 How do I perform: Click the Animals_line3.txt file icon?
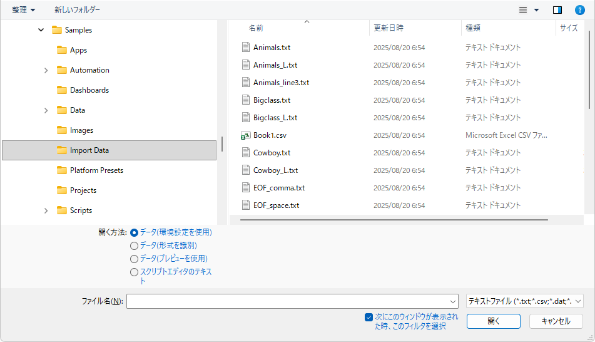click(x=246, y=82)
